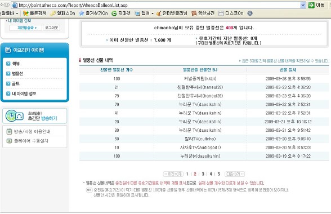The width and height of the screenshot is (331, 214).
Task: Expand the 캡쳐 dropdown arrow
Action: pos(153,14)
